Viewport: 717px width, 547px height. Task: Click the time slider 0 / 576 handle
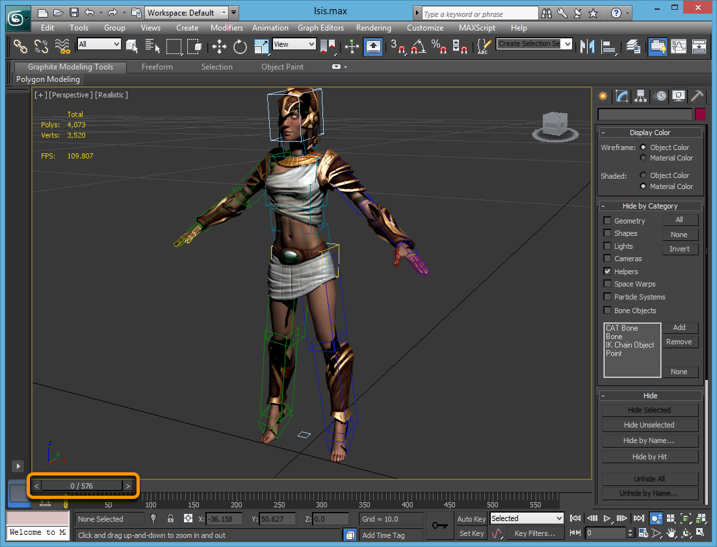[x=82, y=486]
